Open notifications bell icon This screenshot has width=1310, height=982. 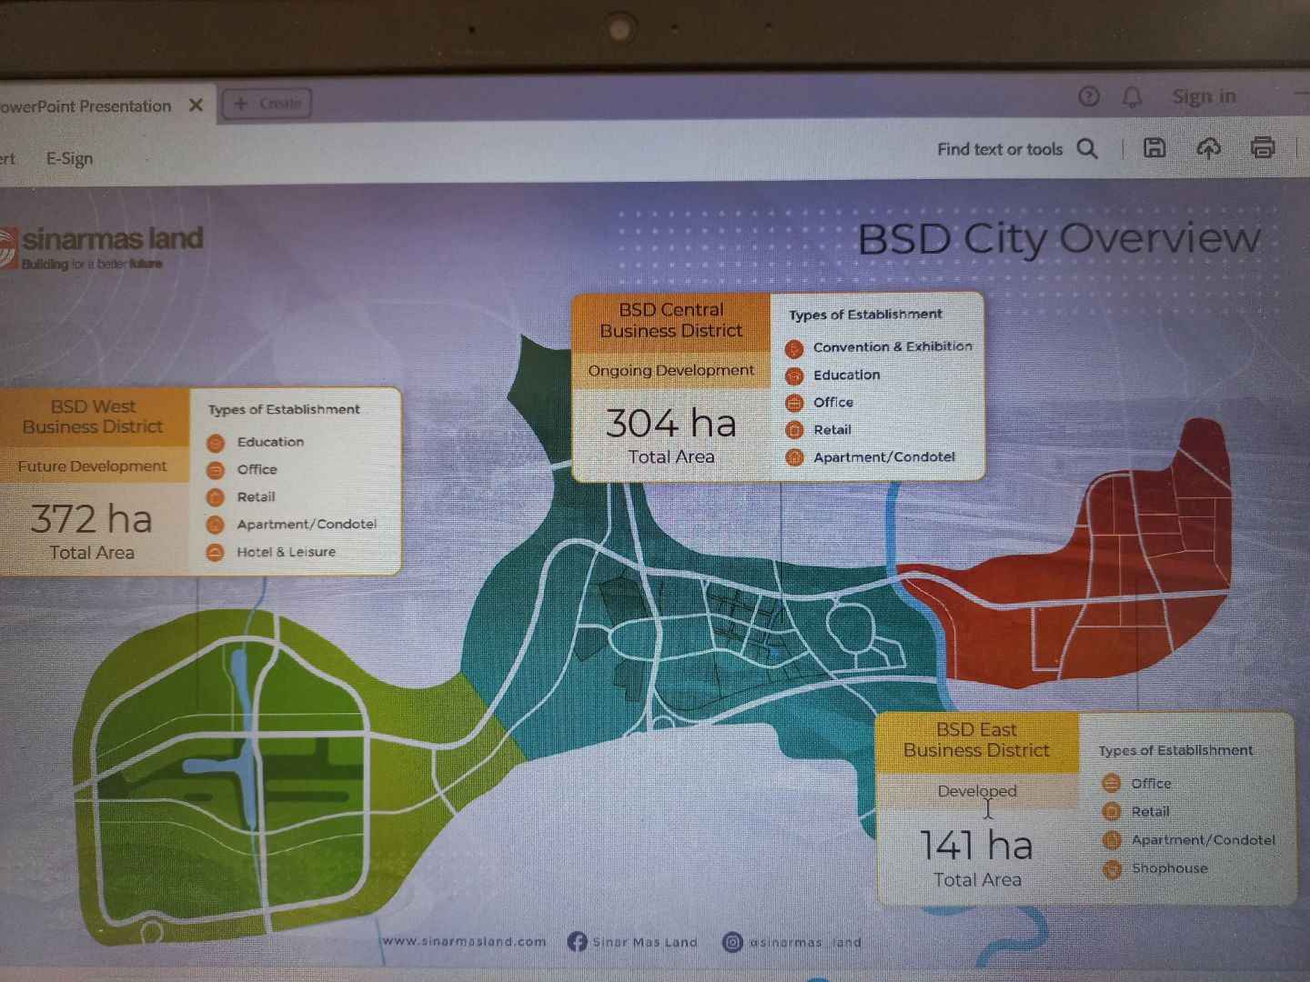tap(1132, 96)
